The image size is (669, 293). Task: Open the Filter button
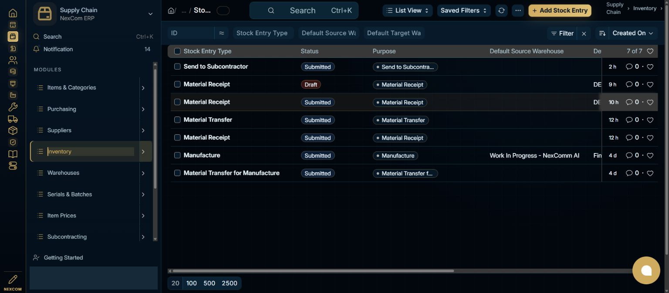[x=562, y=33]
